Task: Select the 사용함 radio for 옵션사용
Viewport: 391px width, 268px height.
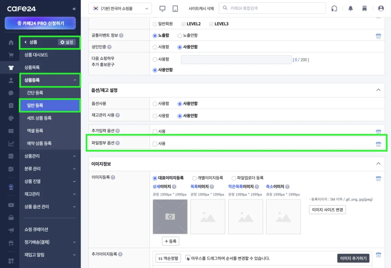Action: tap(155, 103)
